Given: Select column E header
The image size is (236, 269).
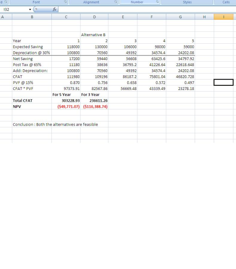Looking at the screenshot, I should [123, 17].
